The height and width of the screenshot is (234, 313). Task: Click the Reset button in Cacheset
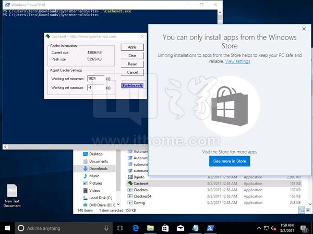click(x=132, y=64)
